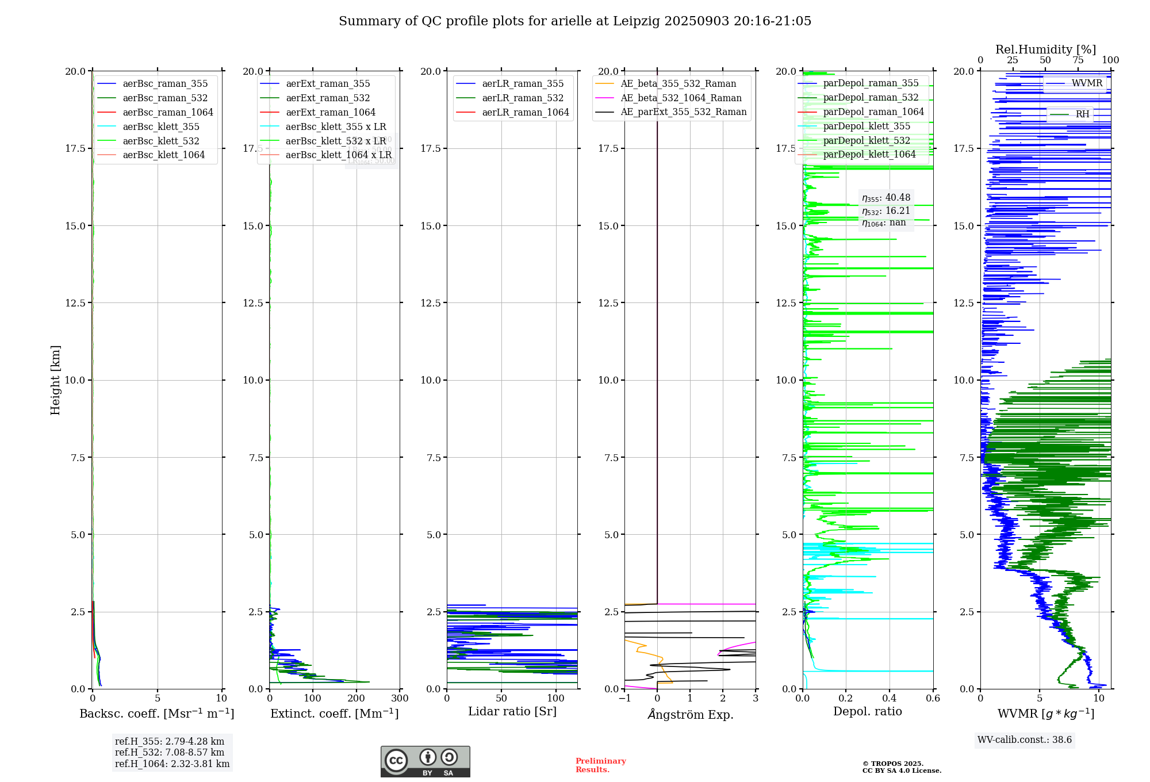Select AE_parExt_355_532_Raman legend entry
Image resolution: width=1150 pixels, height=782 pixels.
[x=683, y=112]
